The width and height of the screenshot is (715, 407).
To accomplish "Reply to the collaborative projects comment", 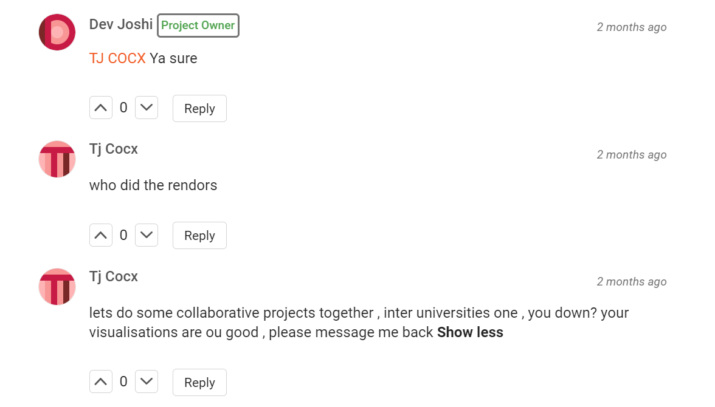I will [x=199, y=382].
